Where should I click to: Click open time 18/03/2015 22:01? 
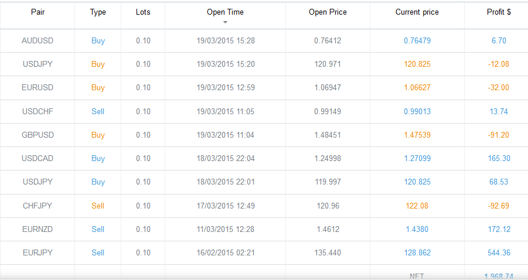[x=226, y=182]
